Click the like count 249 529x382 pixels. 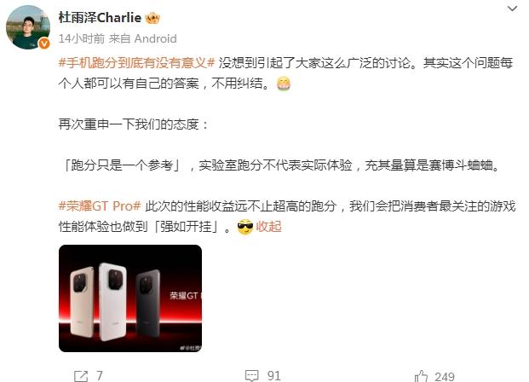(x=445, y=377)
